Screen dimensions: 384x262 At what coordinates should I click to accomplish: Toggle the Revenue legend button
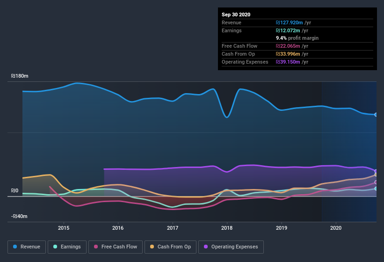click(27, 247)
